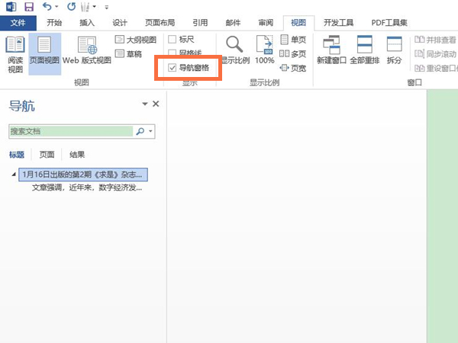Viewport: 458px width, 343px height.
Task: Collapse the heading tree item triangle
Action: pyautogui.click(x=15, y=175)
